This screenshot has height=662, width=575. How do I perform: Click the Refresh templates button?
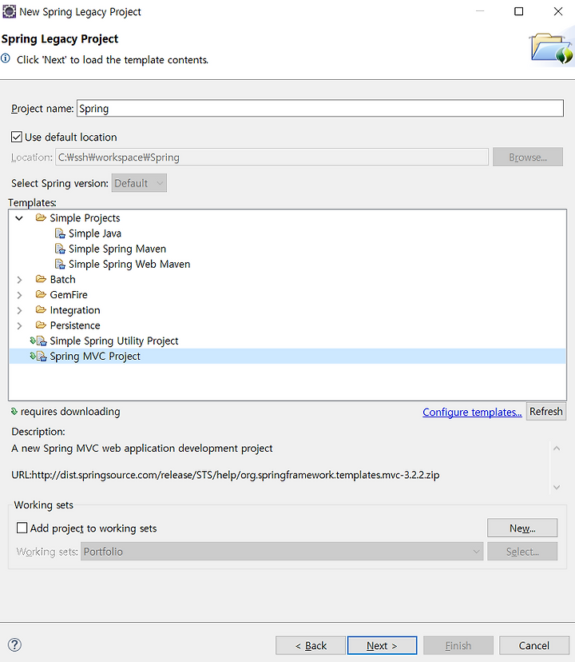pos(546,411)
